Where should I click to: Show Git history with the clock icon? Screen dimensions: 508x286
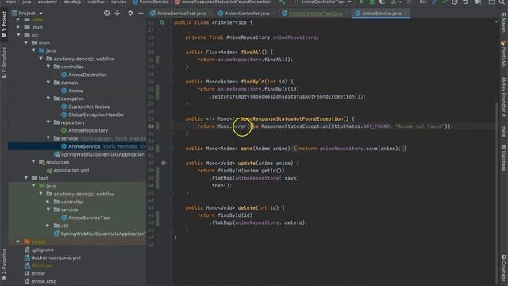click(x=455, y=2)
